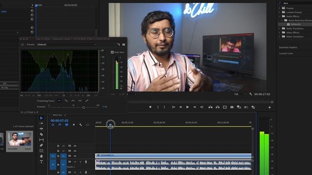The height and width of the screenshot is (175, 312).
Task: Select the Track Select Forward tool
Action: (41, 123)
